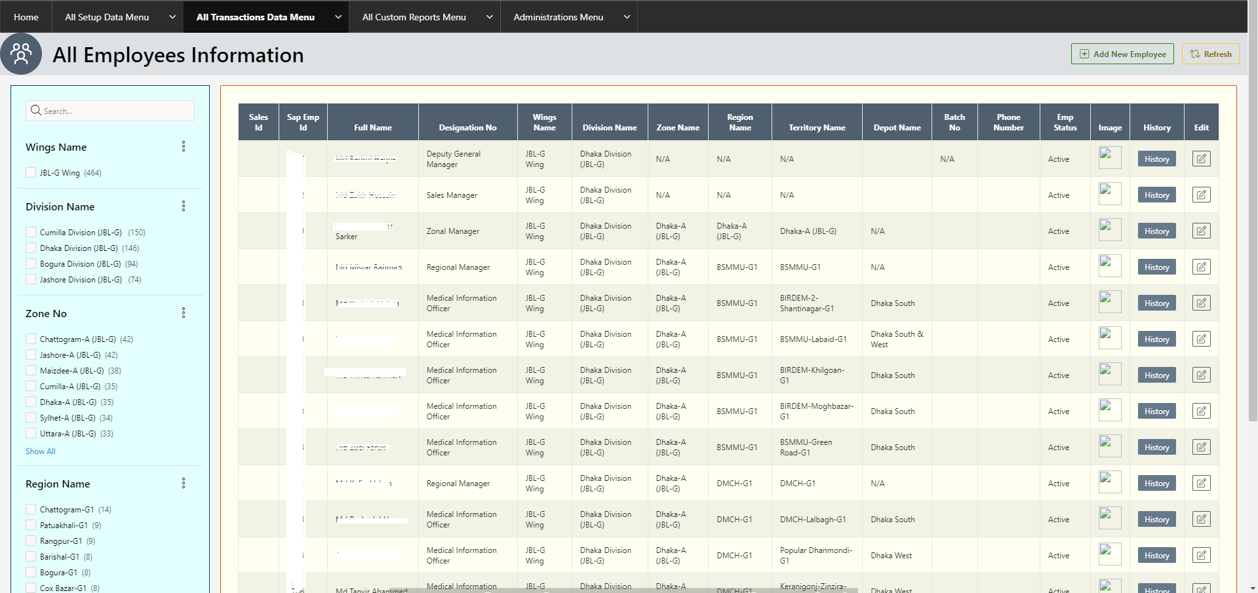Open All Setup Data Menu

pyautogui.click(x=107, y=17)
